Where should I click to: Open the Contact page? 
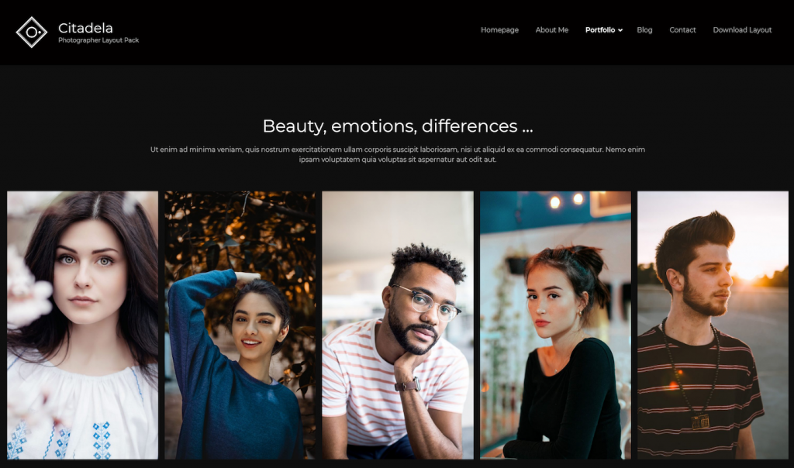[x=682, y=30]
